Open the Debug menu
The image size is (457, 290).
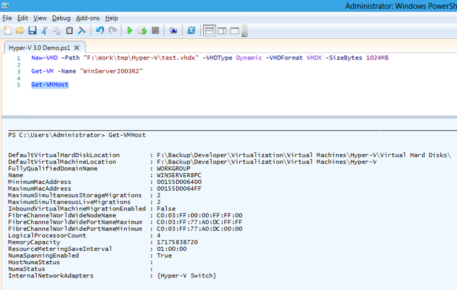click(x=61, y=18)
